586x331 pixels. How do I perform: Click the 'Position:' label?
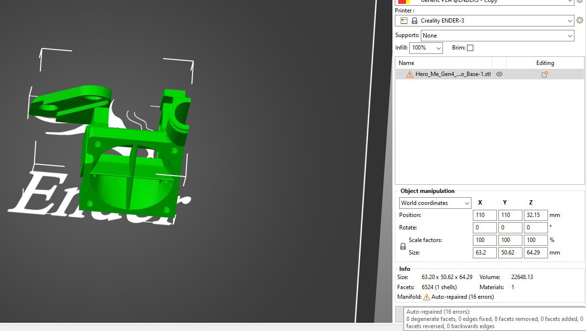click(410, 215)
